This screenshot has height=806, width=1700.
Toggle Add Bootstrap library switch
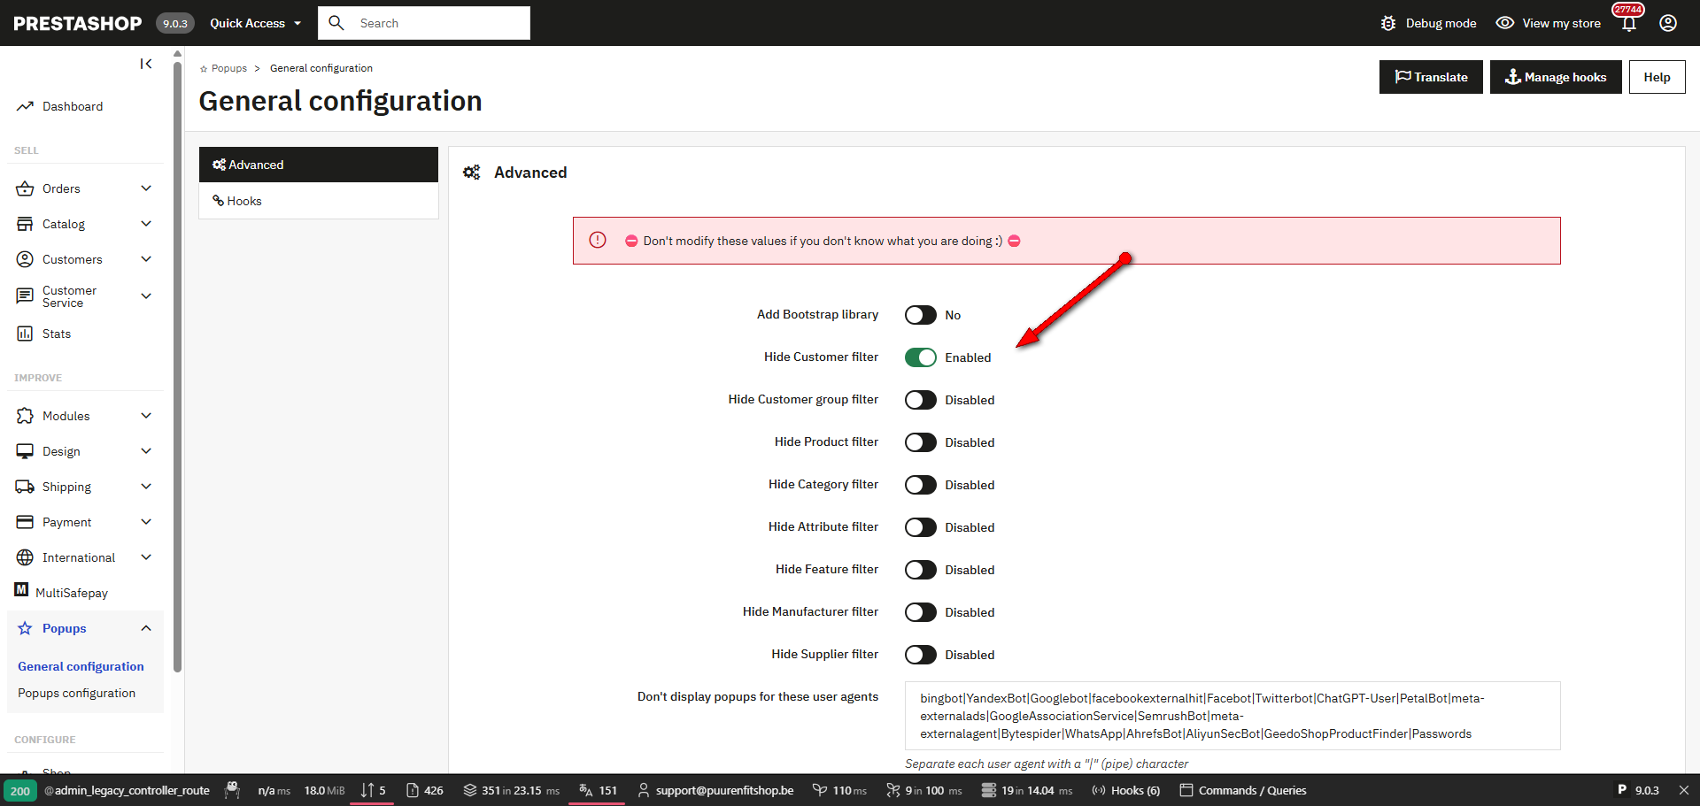coord(921,315)
